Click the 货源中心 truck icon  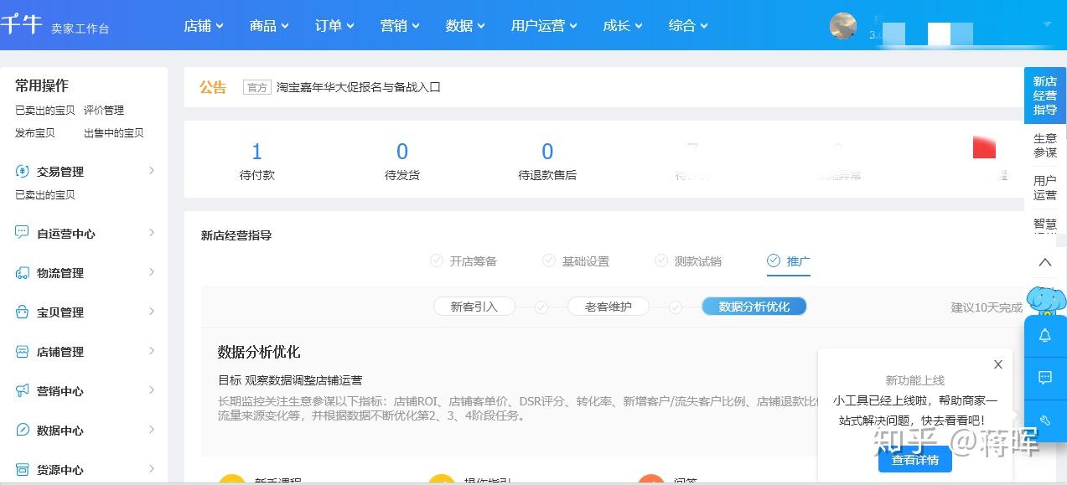(23, 470)
